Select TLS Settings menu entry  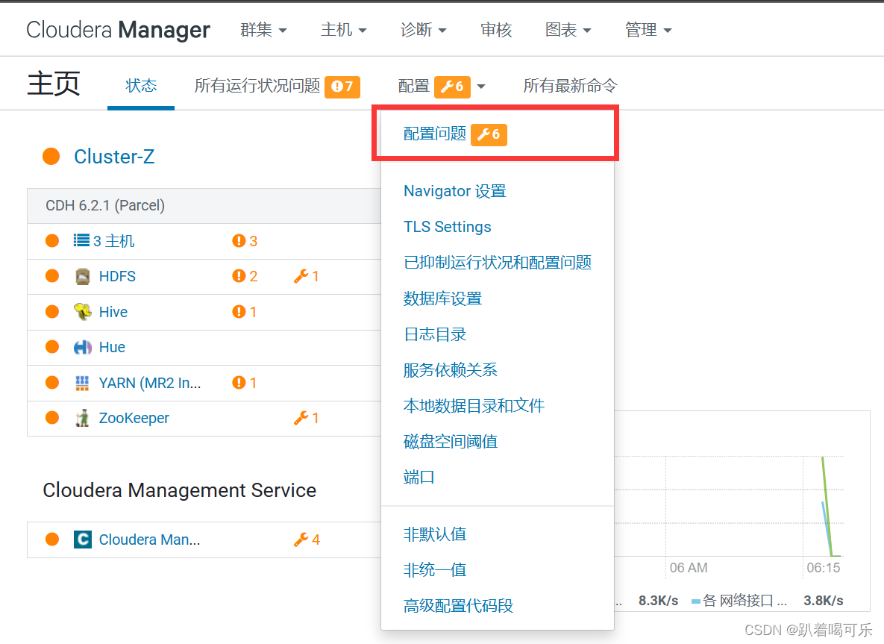point(447,227)
